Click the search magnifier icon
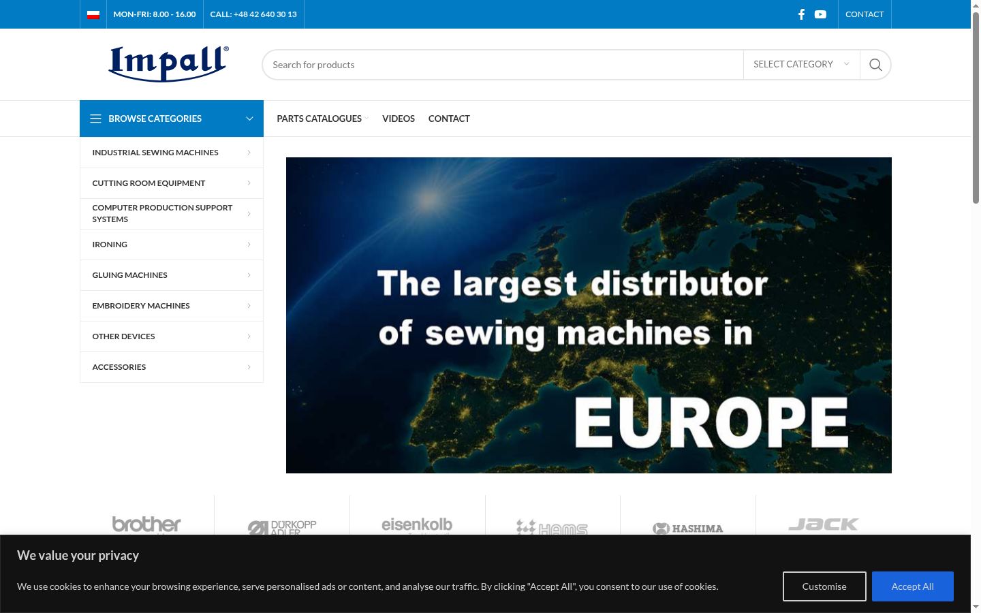The image size is (981, 613). tap(875, 65)
